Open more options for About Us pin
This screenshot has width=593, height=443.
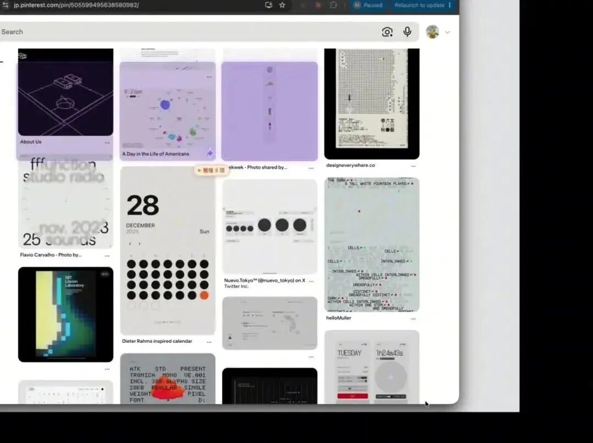[107, 143]
